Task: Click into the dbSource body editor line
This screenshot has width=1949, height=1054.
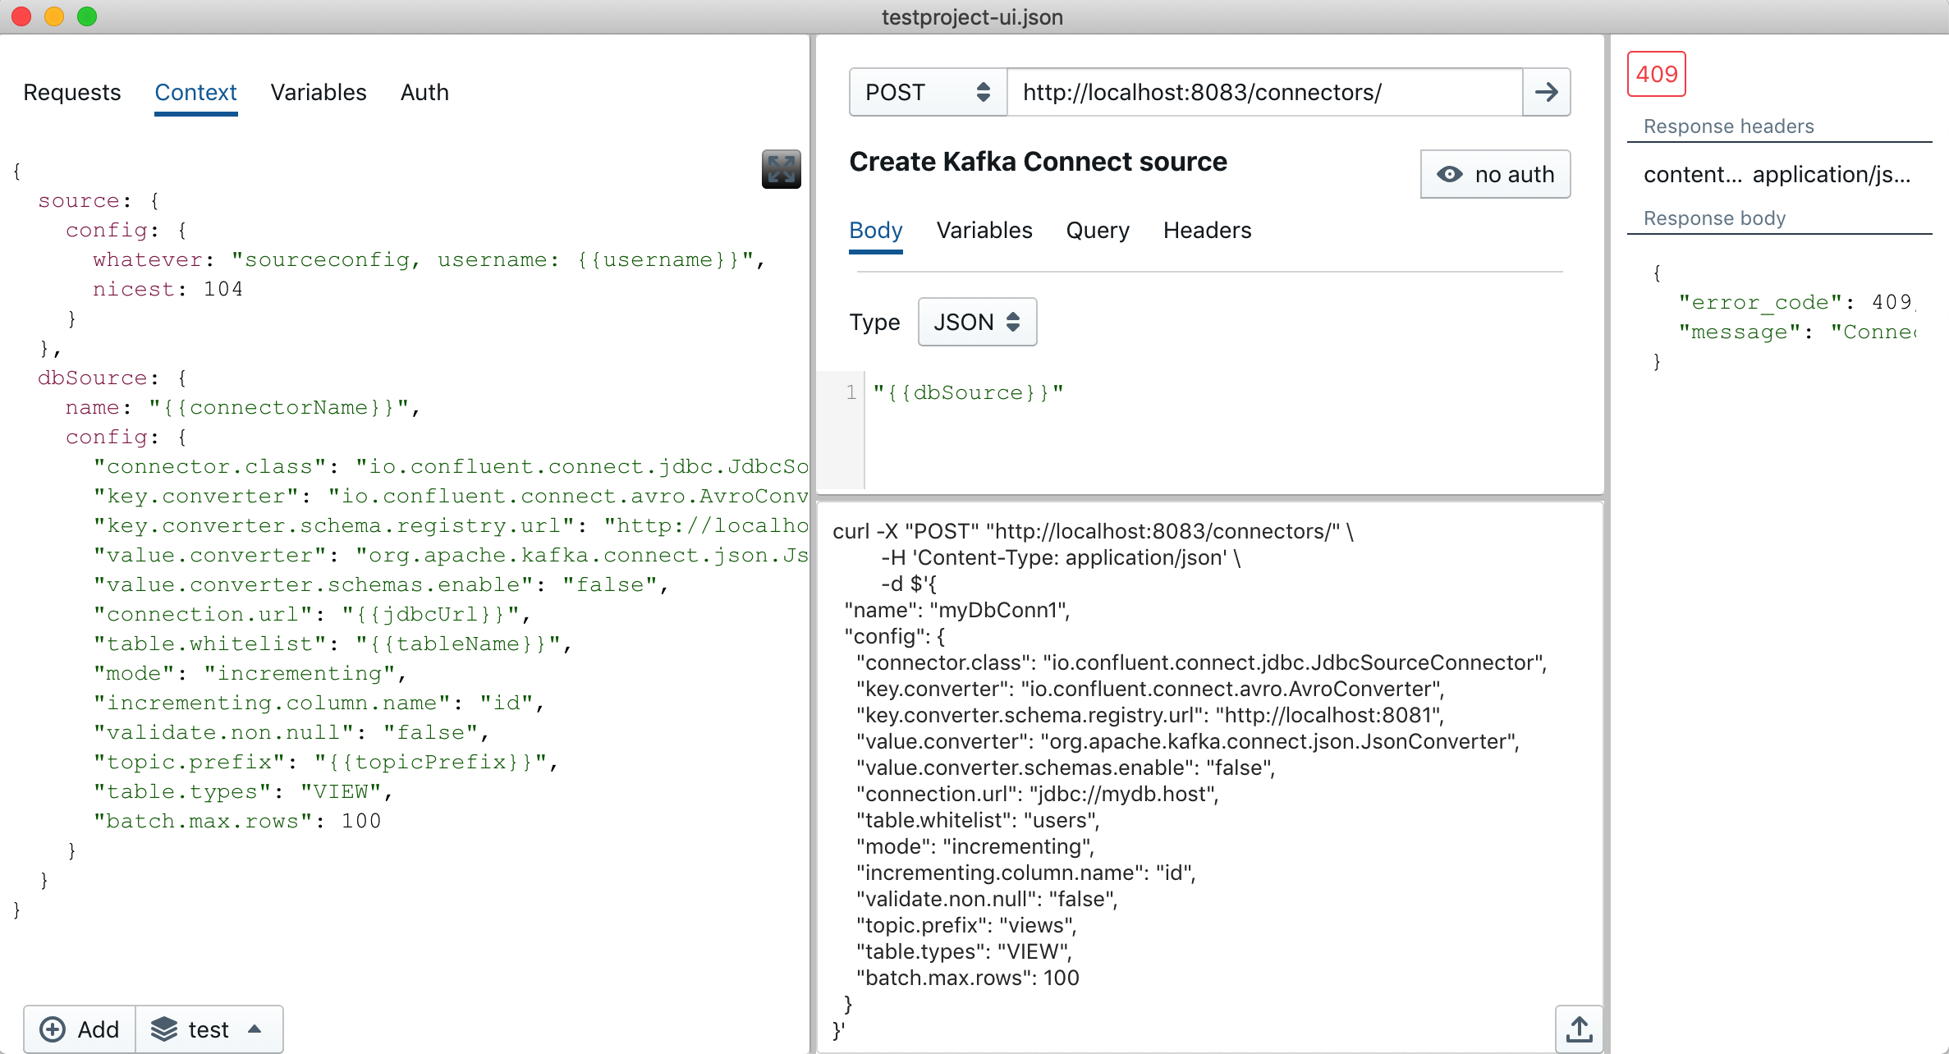Action: (x=969, y=393)
